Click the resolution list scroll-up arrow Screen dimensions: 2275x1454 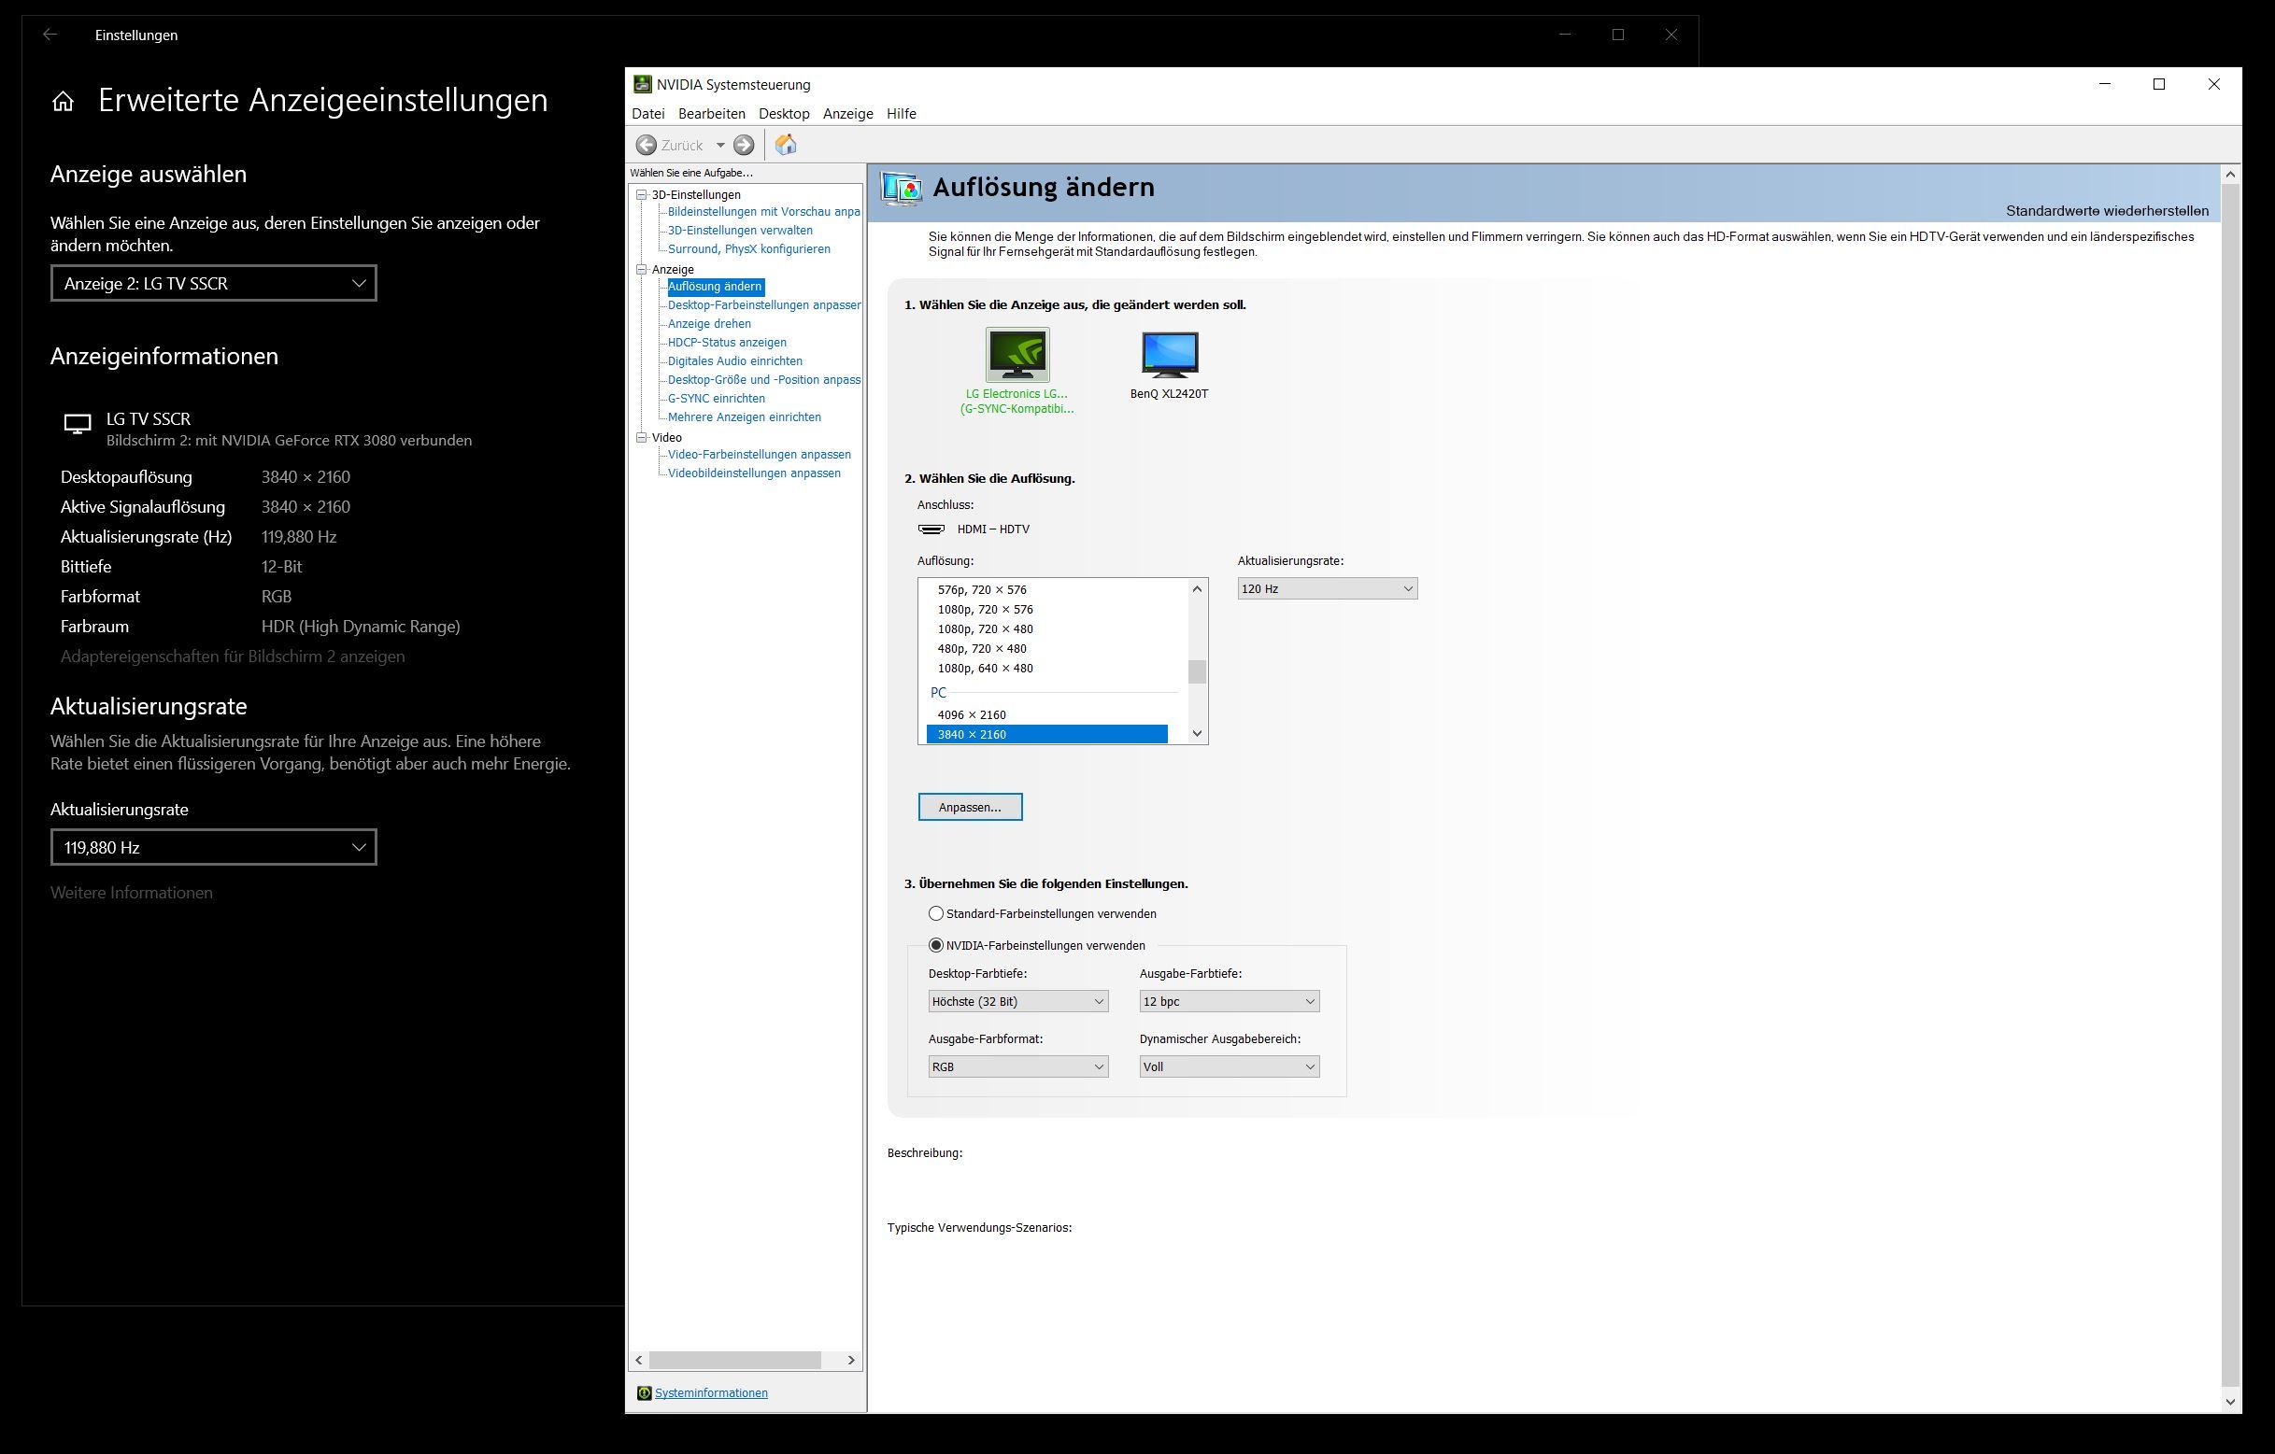pyautogui.click(x=1197, y=589)
